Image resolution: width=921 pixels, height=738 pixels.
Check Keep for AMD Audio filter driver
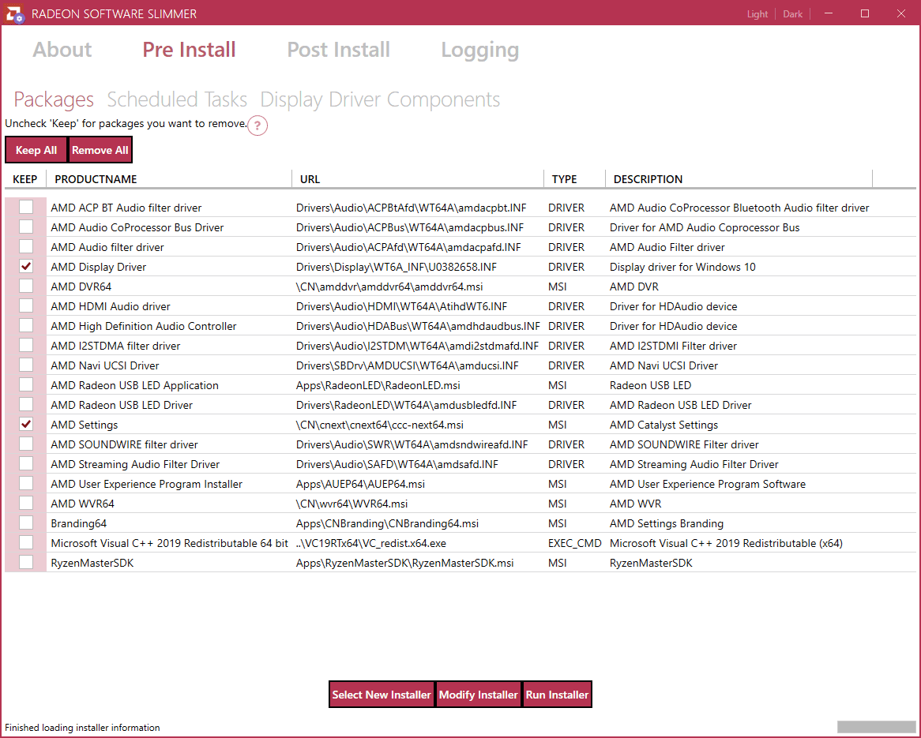[x=26, y=246]
